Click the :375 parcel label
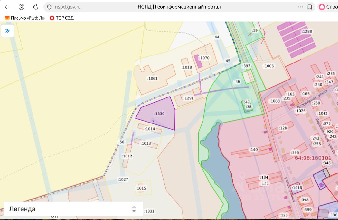 pyautogui.click(x=327, y=124)
